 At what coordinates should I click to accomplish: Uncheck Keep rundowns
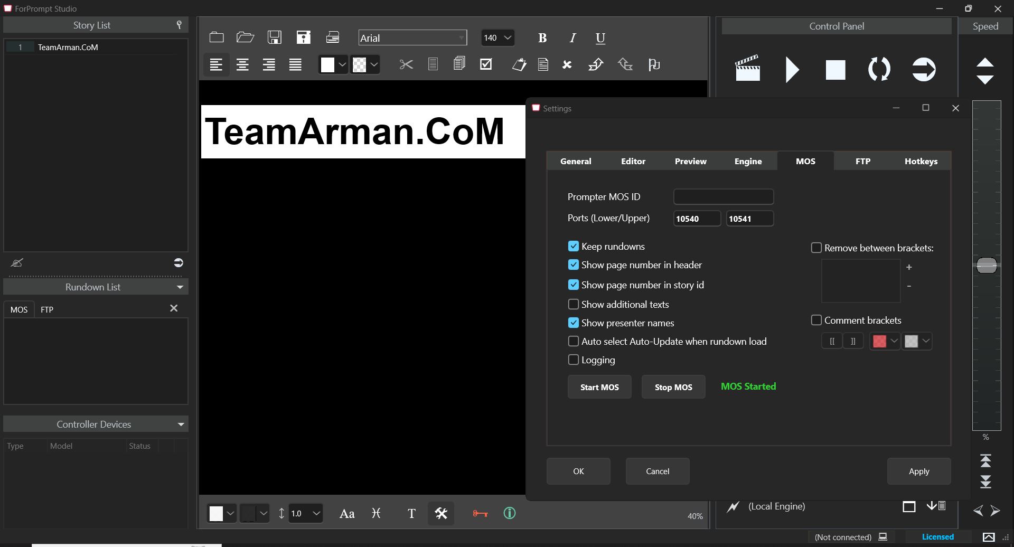click(x=574, y=246)
